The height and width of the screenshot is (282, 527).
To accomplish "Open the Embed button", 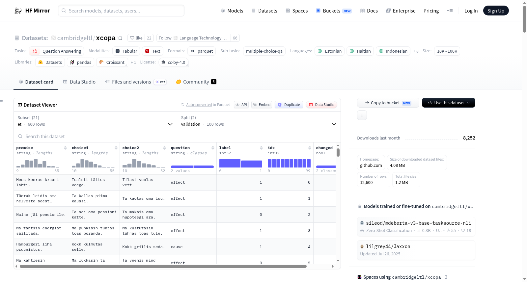I will click(x=262, y=105).
